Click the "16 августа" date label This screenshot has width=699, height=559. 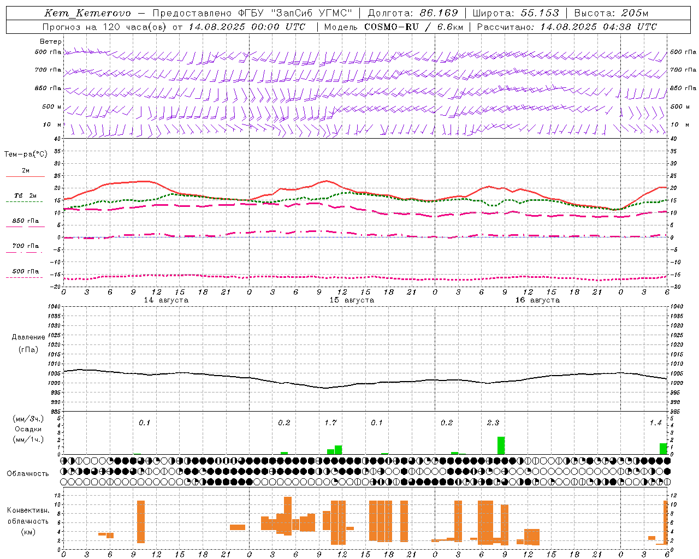[537, 300]
